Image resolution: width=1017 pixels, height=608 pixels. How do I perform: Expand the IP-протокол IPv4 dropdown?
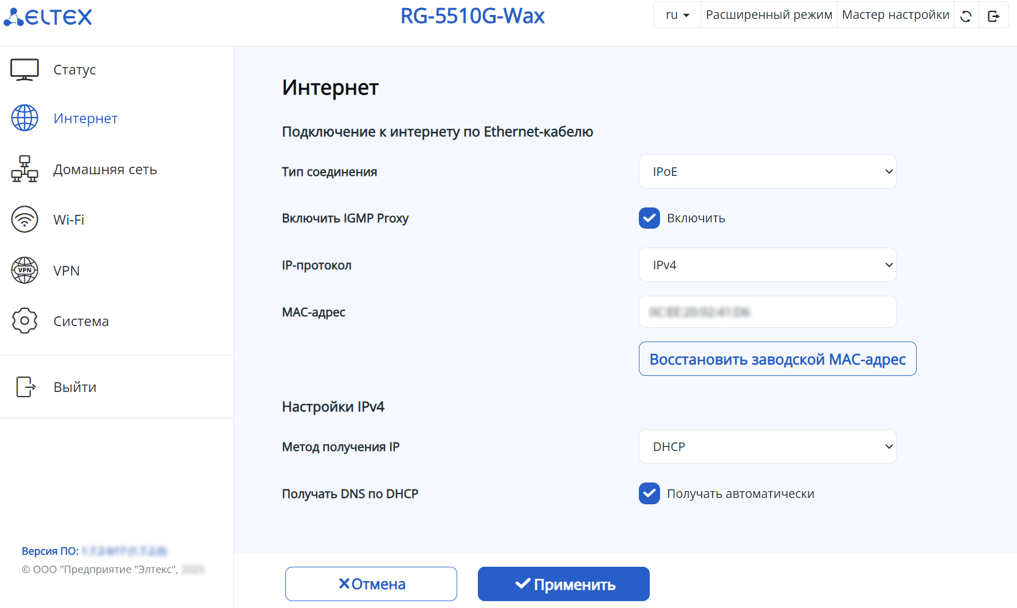click(x=767, y=265)
